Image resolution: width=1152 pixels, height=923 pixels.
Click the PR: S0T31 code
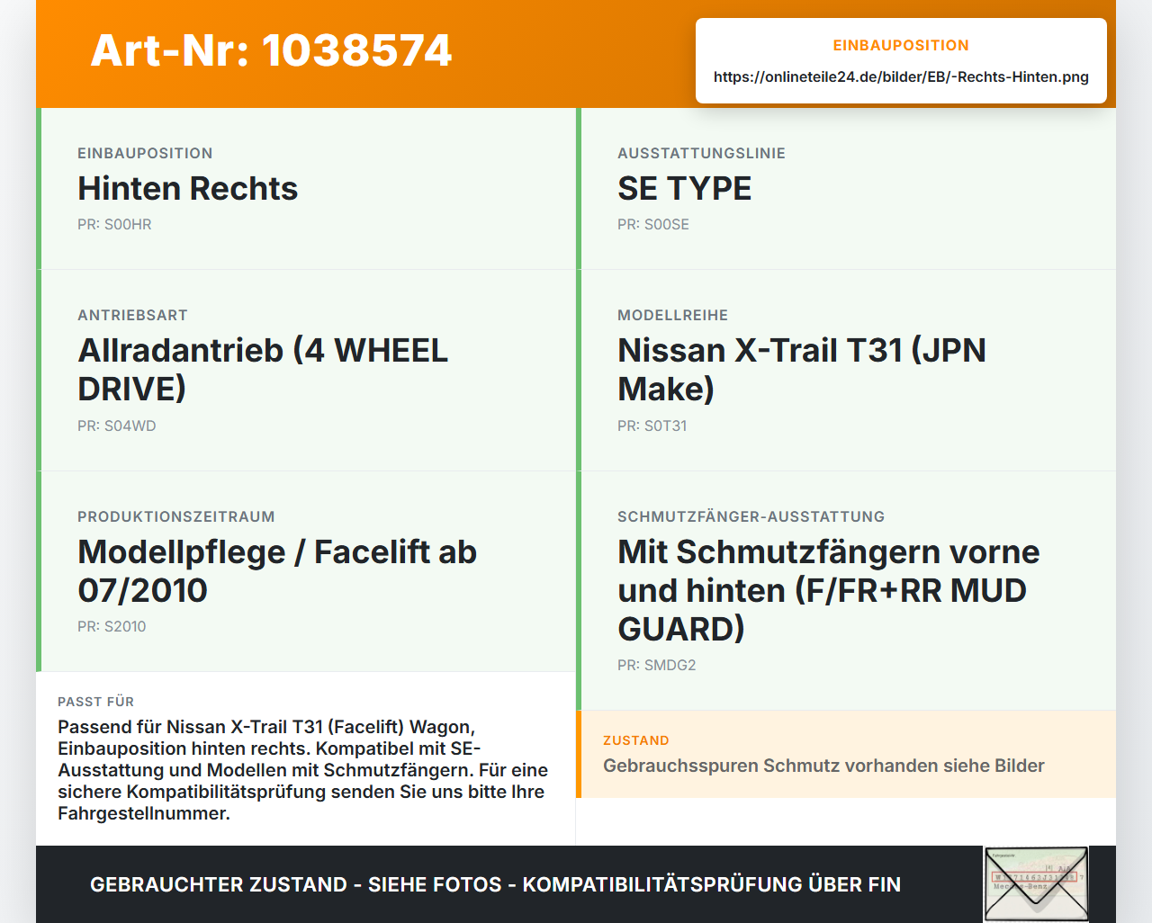(652, 426)
